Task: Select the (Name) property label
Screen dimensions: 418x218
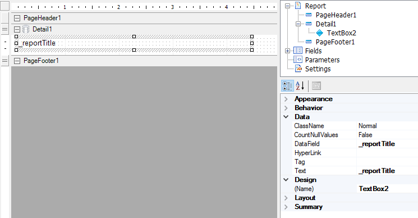Action: [x=304, y=189]
